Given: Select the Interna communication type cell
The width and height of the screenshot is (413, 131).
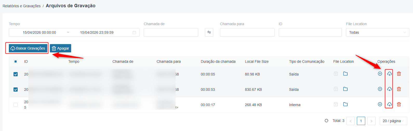Looking at the screenshot, I should pos(295,105).
